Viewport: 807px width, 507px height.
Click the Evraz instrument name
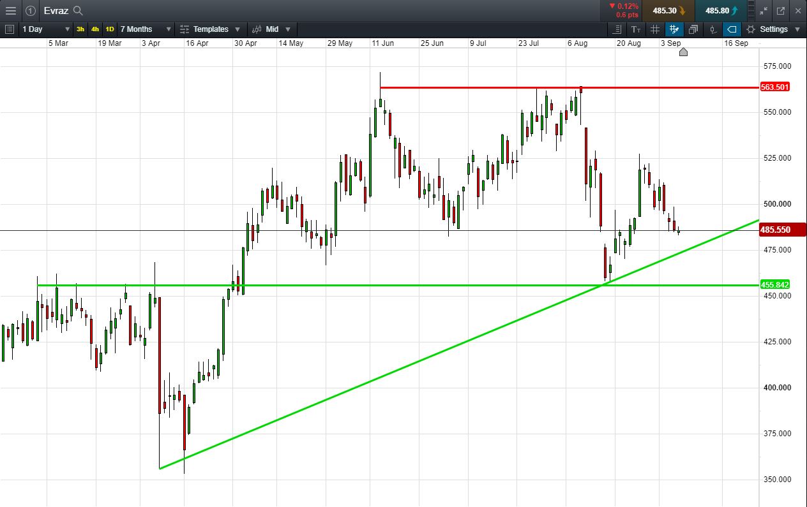[x=57, y=11]
